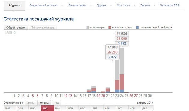Open the Журнал tab
Viewport: 189px width, 111px height.
click(x=14, y=5)
